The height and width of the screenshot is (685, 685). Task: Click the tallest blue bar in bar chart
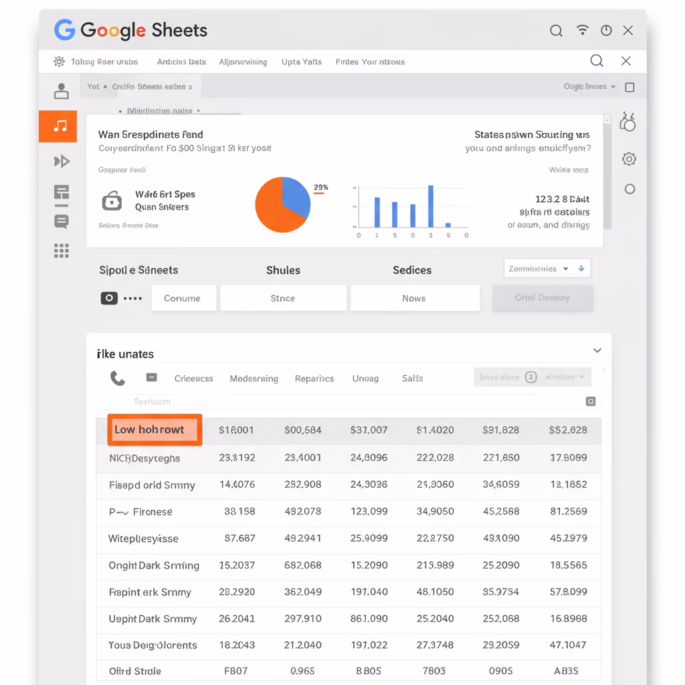tap(431, 206)
